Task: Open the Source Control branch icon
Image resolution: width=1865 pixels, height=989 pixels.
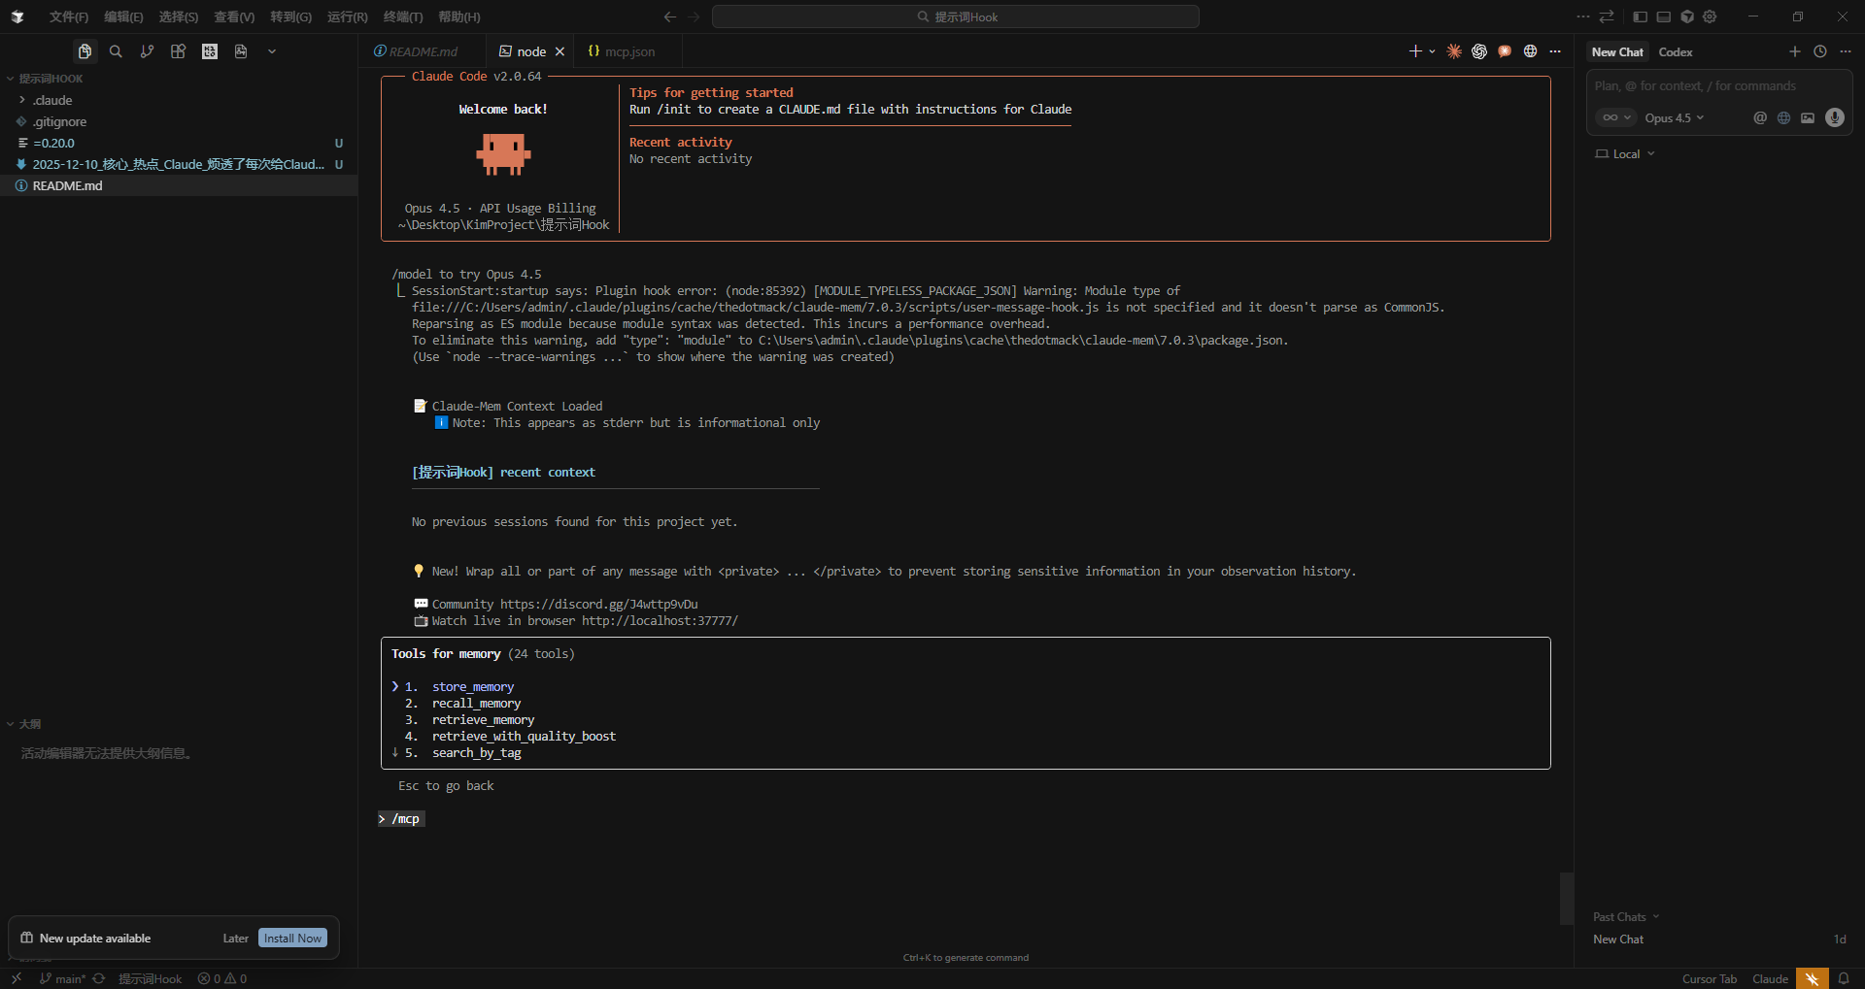Action: pyautogui.click(x=147, y=51)
